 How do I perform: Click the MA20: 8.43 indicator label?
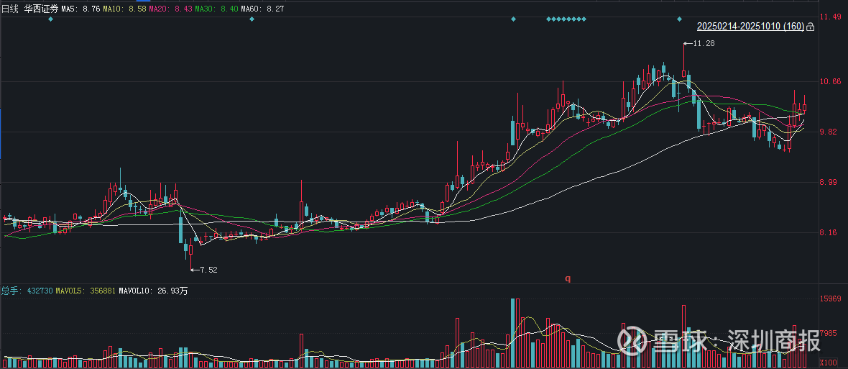tap(170, 9)
